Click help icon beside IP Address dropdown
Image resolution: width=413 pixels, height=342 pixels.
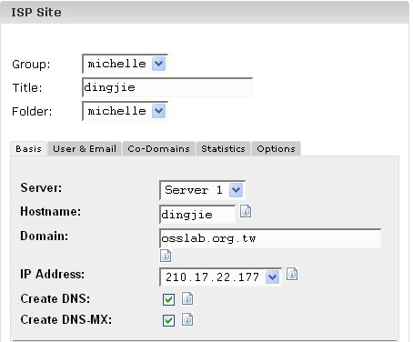click(x=292, y=274)
